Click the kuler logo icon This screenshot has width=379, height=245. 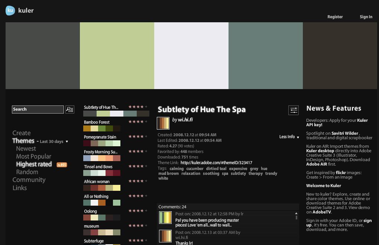pos(10,11)
